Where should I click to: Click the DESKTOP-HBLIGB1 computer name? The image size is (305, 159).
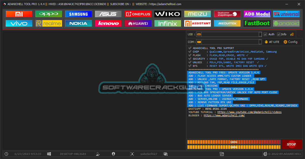coord(73,154)
